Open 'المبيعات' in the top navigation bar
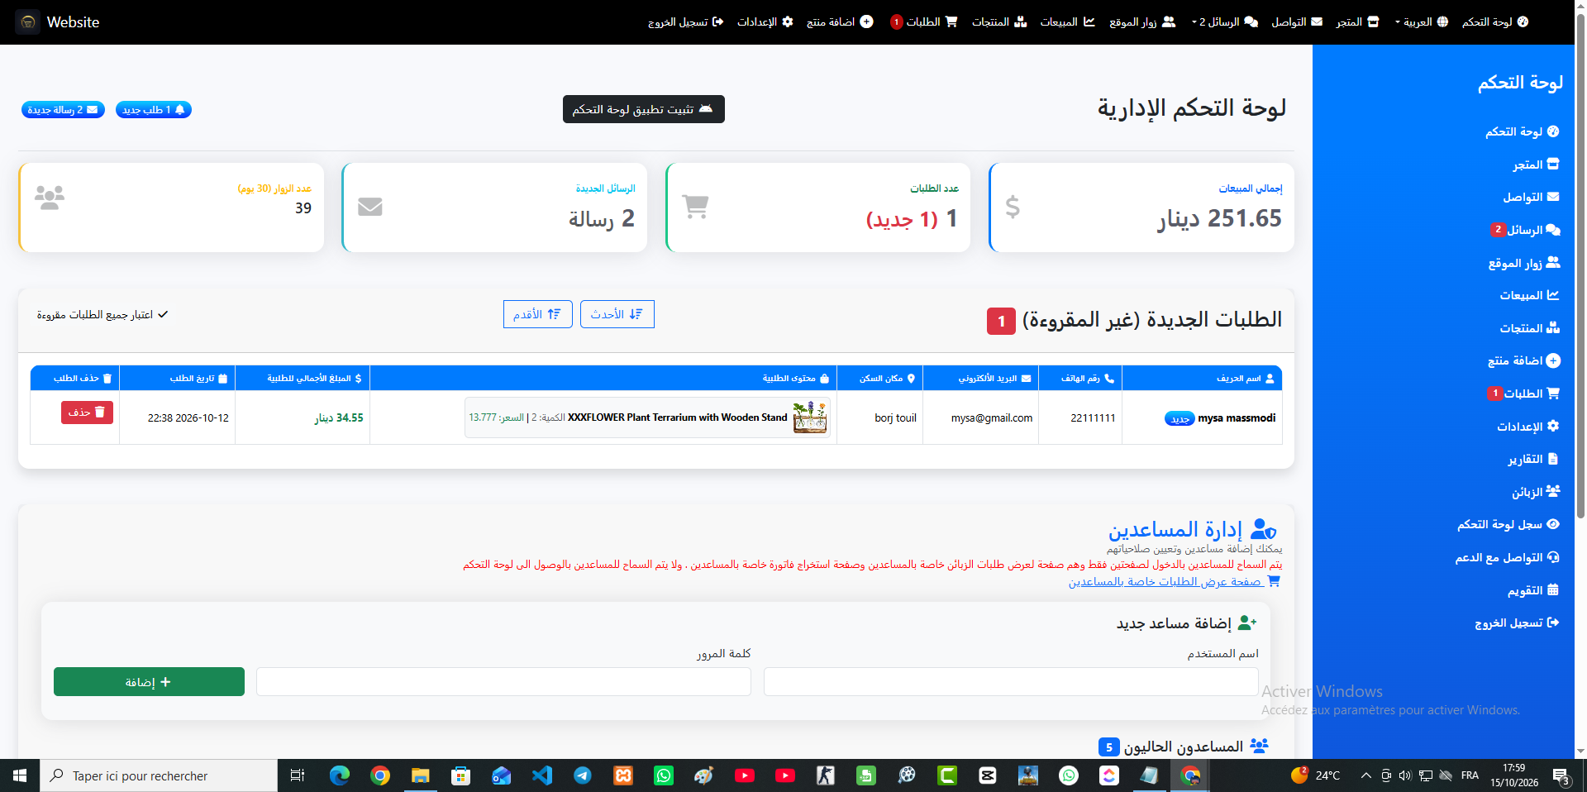The height and width of the screenshot is (792, 1587). pyautogui.click(x=1068, y=22)
